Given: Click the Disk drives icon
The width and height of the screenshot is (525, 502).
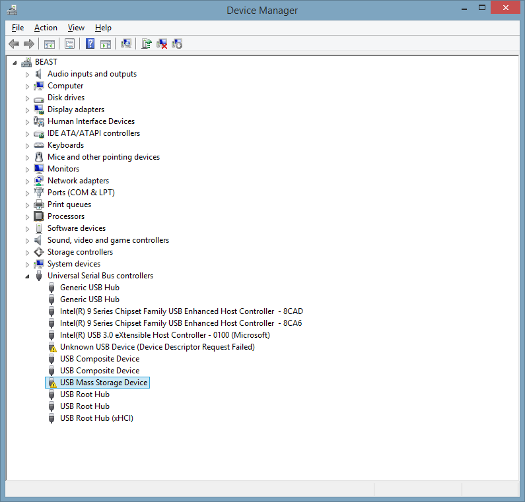Looking at the screenshot, I should (x=39, y=99).
